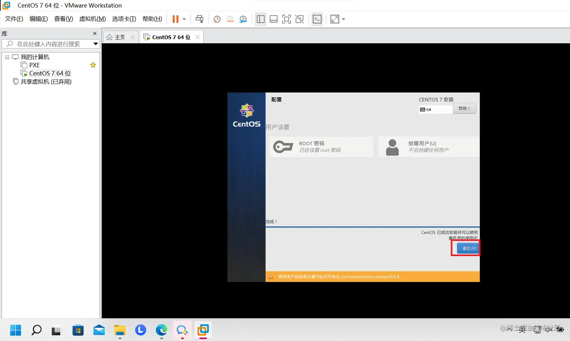Click the CentOS logo in the installer
This screenshot has height=341, width=570.
(247, 116)
